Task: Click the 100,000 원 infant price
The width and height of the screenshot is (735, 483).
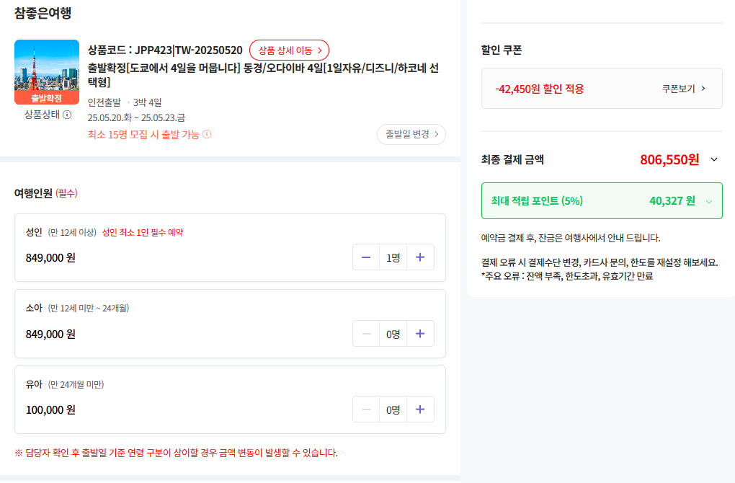Action: coord(50,410)
